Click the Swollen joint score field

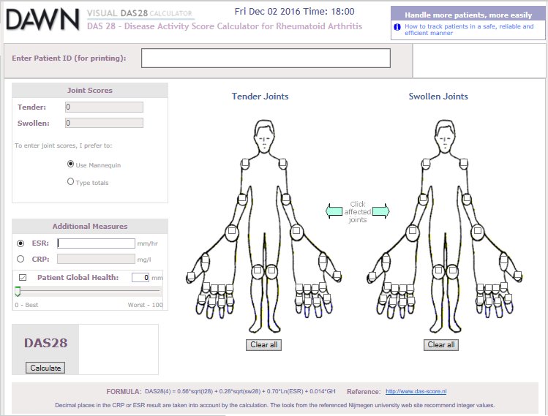(104, 123)
